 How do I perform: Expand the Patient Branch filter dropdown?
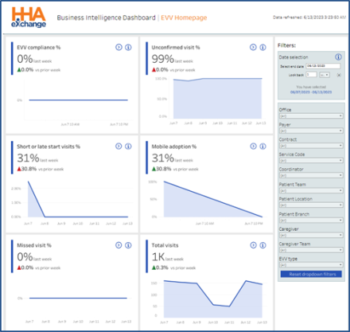(311, 221)
